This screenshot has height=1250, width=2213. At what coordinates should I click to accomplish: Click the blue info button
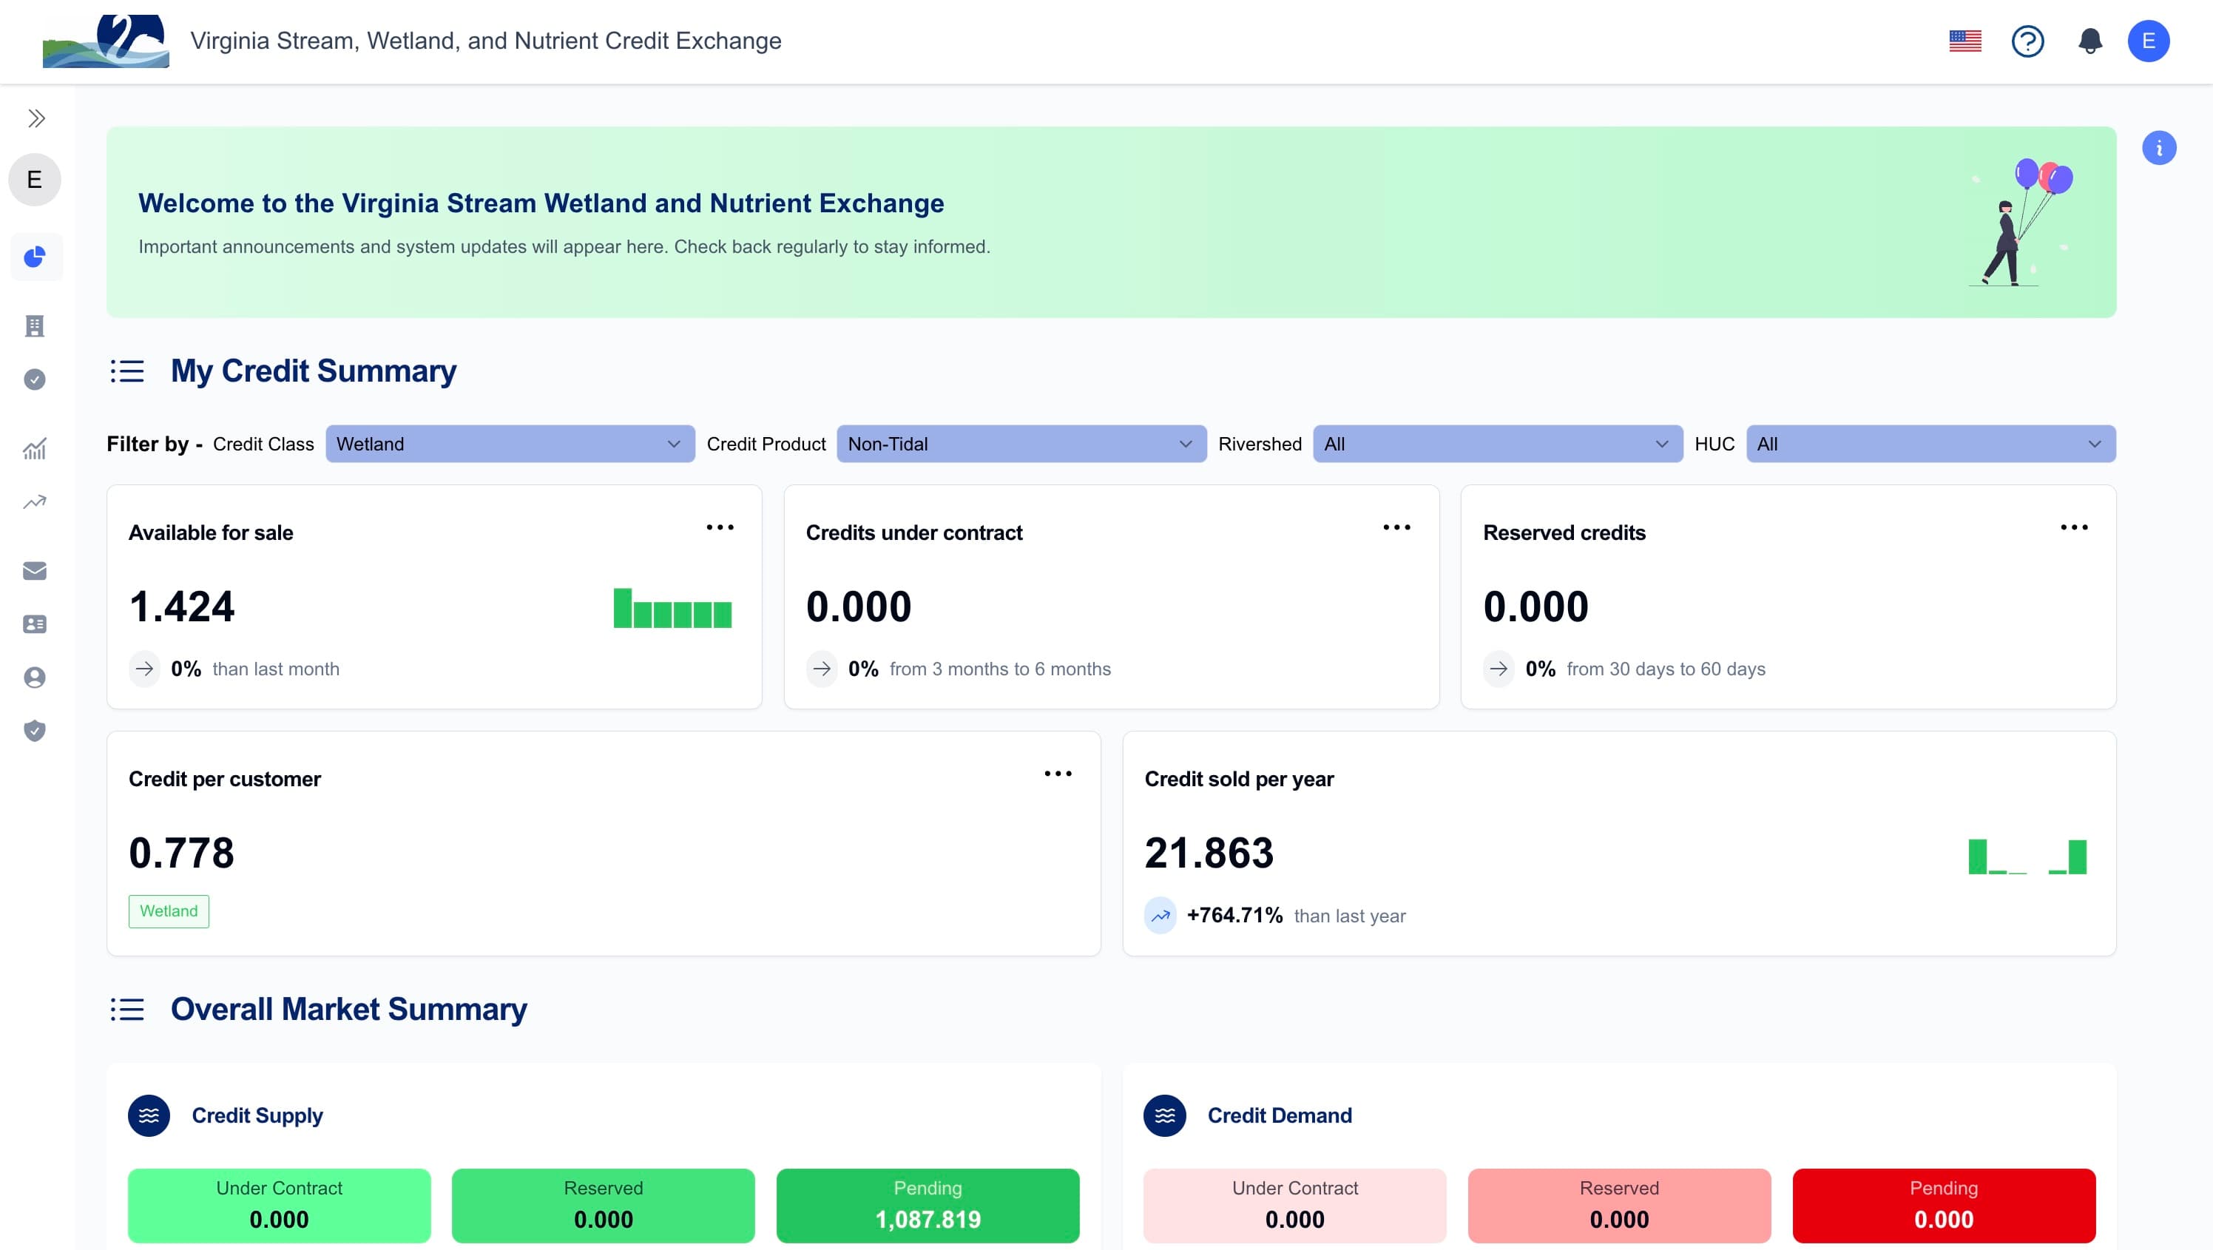coord(2159,149)
